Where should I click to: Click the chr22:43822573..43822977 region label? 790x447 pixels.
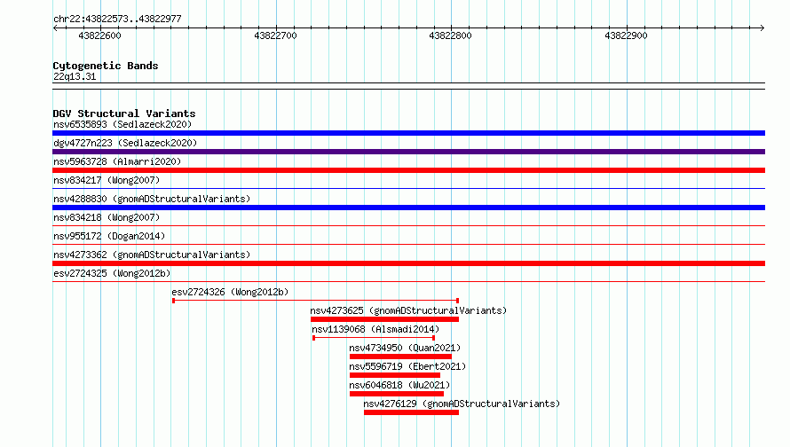point(117,19)
